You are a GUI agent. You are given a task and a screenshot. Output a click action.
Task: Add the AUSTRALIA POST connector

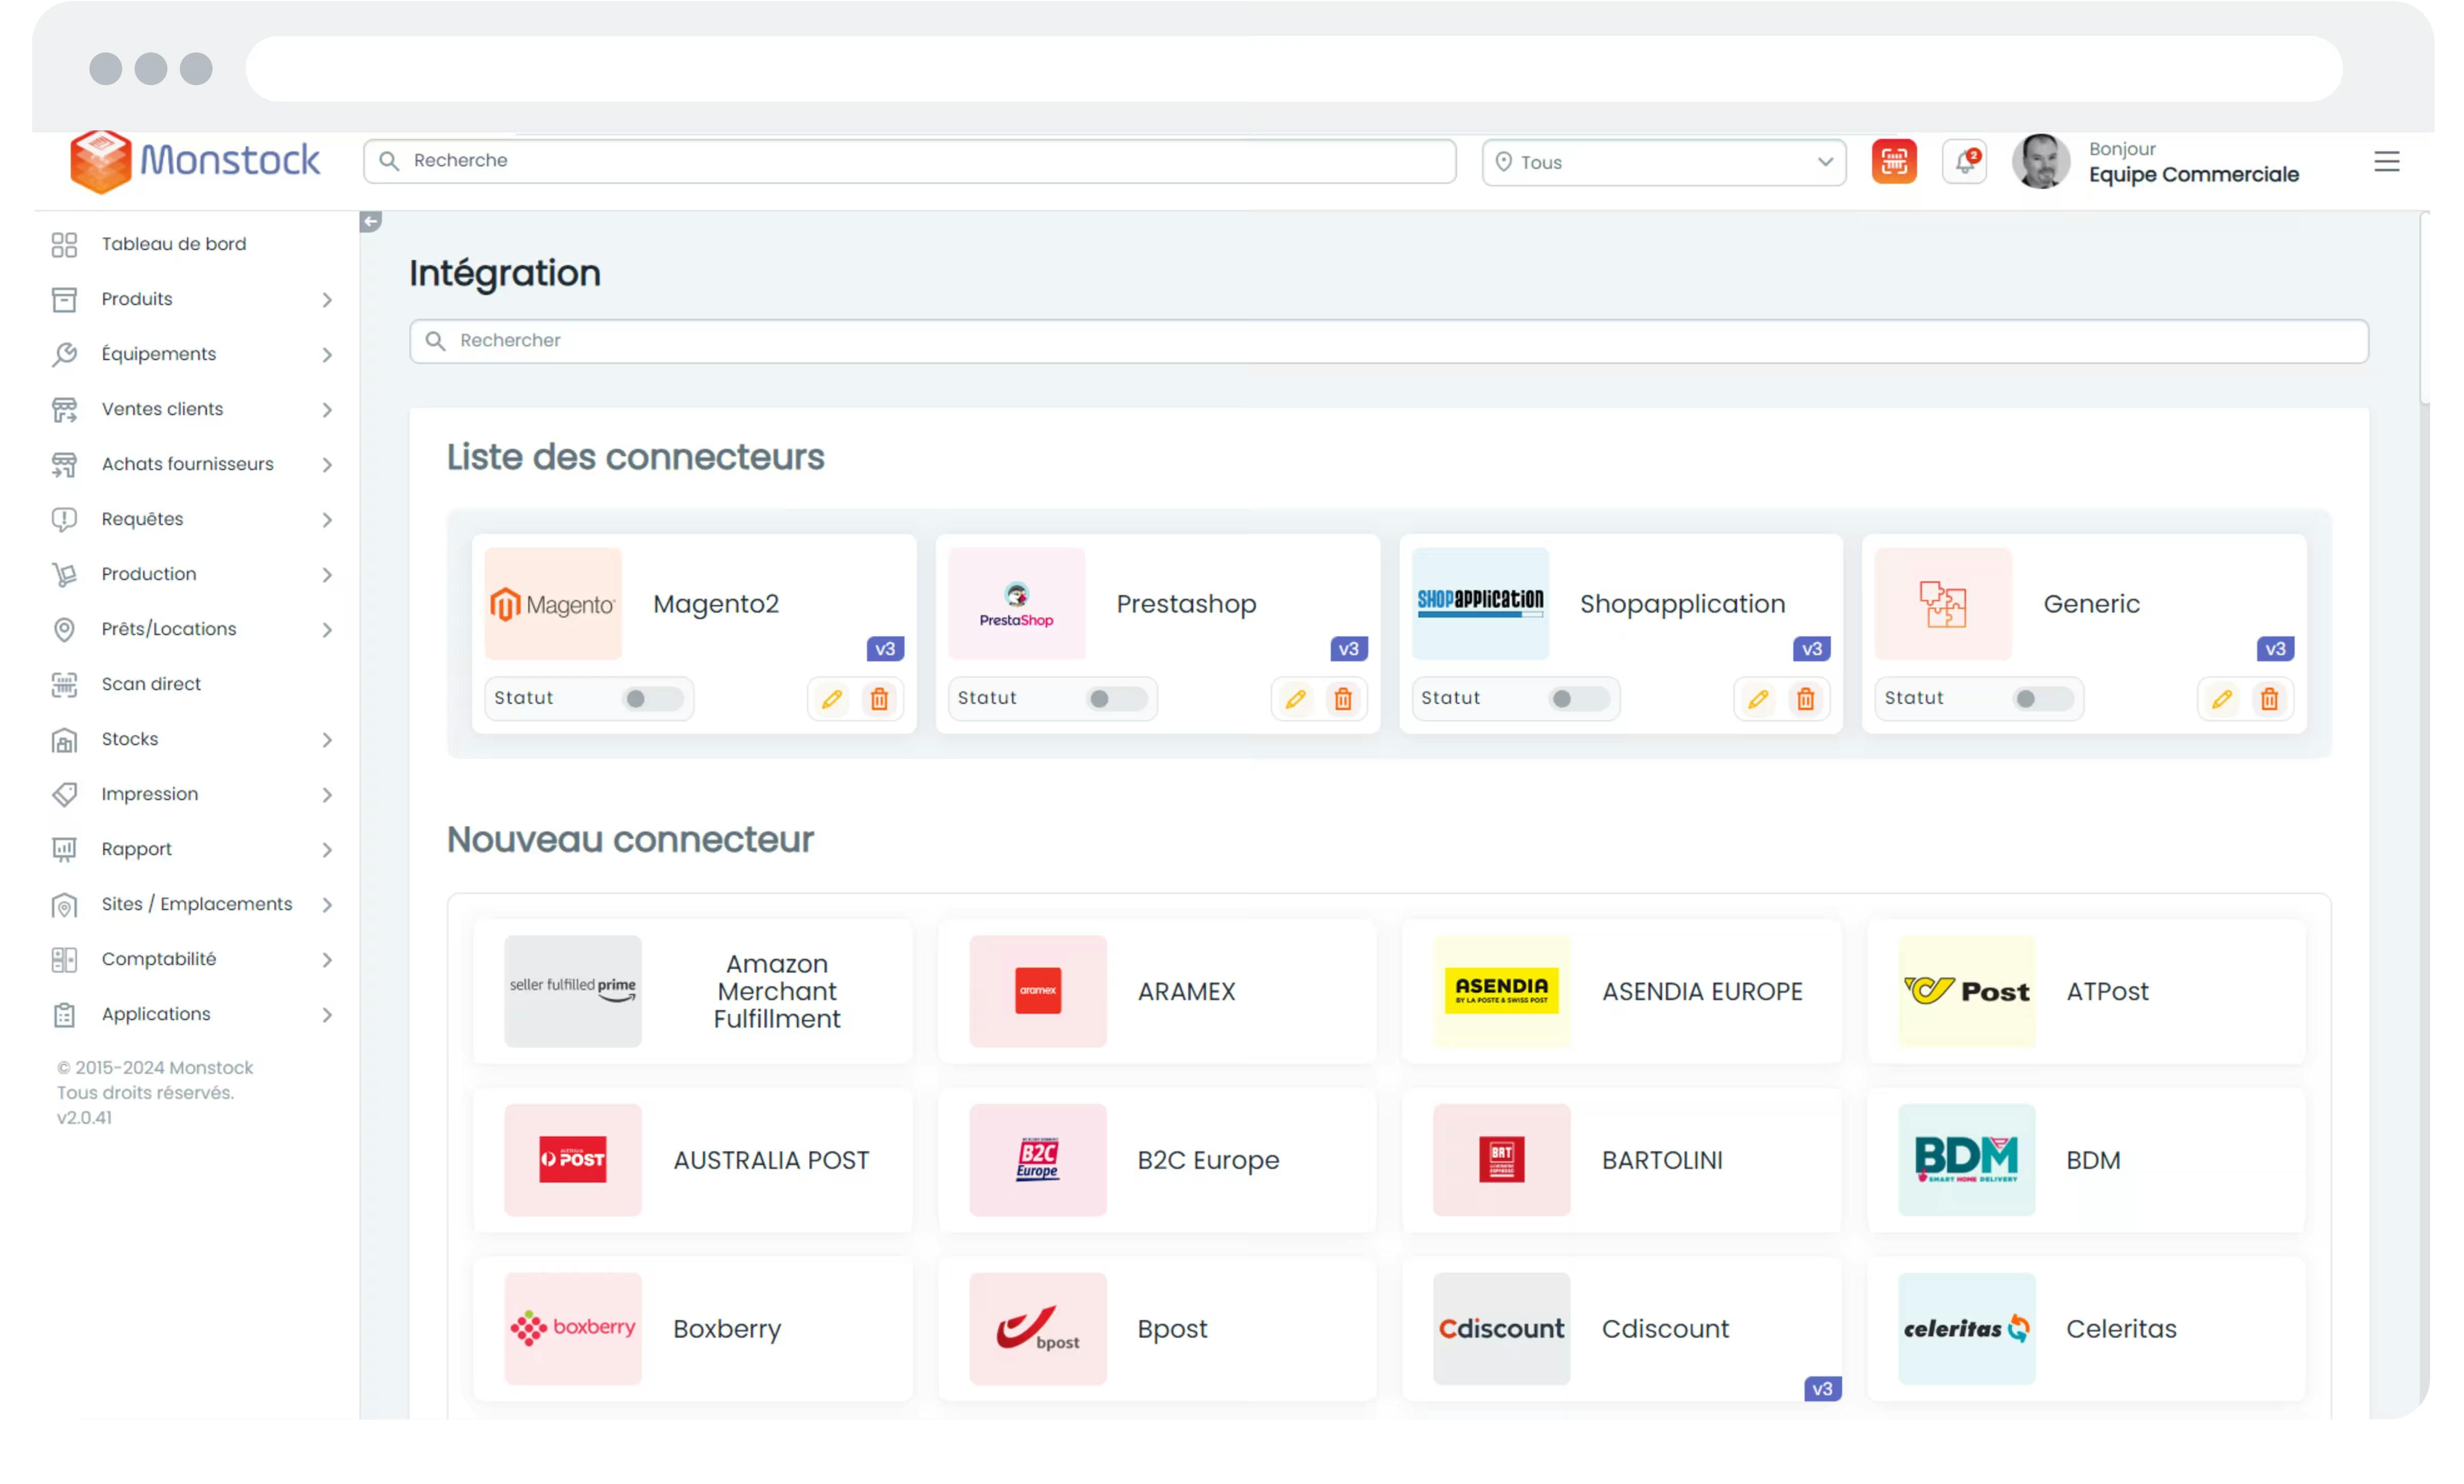[692, 1160]
